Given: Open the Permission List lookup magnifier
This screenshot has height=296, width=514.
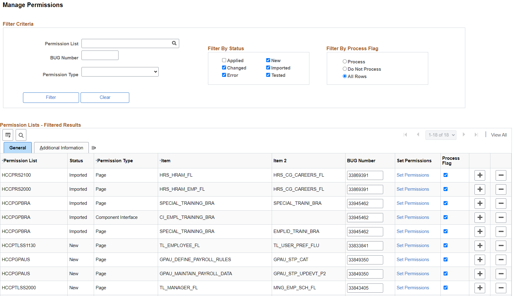Looking at the screenshot, I should point(174,43).
